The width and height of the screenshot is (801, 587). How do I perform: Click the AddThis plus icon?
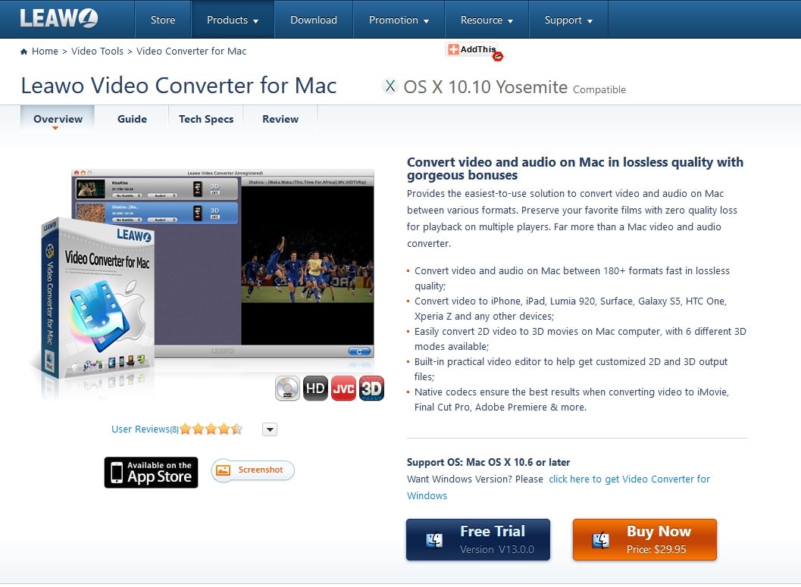coord(453,49)
